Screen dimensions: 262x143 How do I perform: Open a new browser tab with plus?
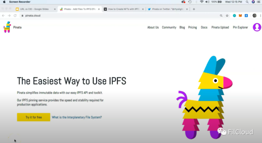pos(194,9)
